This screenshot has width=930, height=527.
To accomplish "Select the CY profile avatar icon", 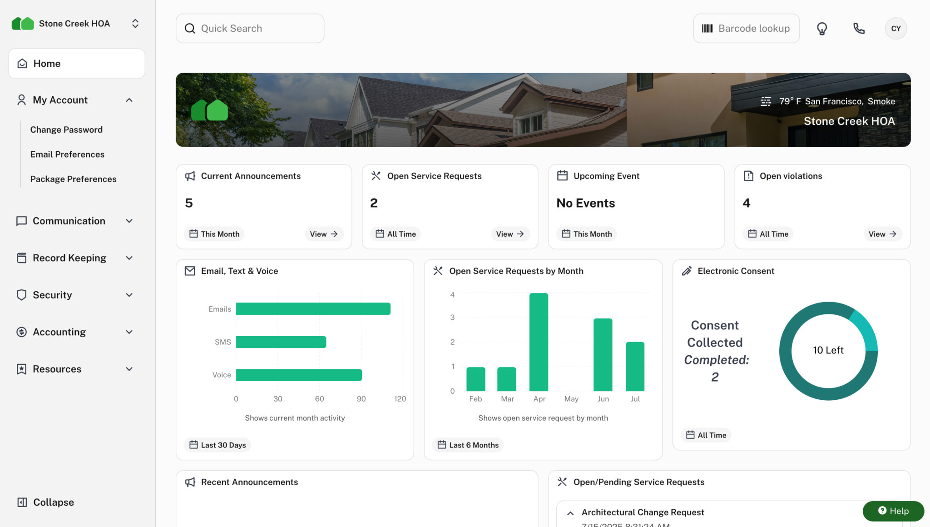I will (x=895, y=28).
